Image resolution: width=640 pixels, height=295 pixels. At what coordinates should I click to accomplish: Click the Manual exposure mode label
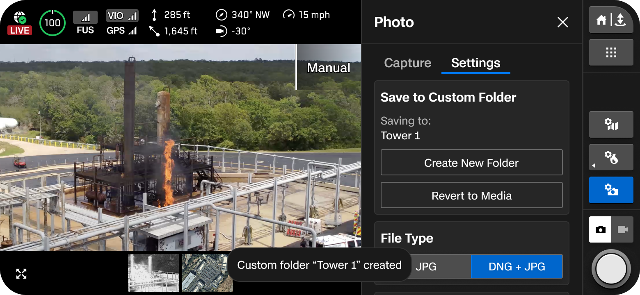point(329,68)
